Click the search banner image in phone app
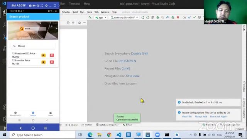 pyautogui.click(x=33, y=31)
